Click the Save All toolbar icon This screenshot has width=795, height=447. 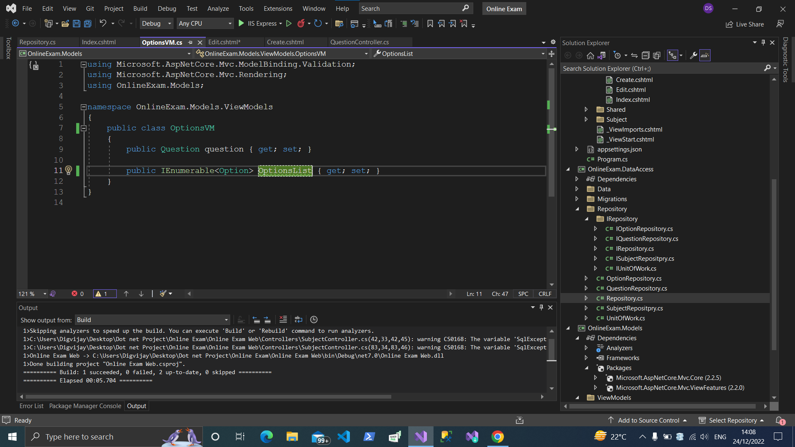tap(88, 24)
